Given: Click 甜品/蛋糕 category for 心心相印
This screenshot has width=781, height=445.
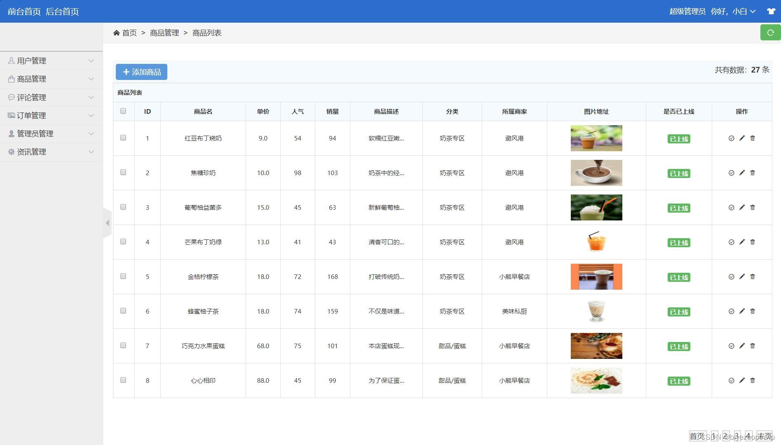Looking at the screenshot, I should tap(452, 380).
